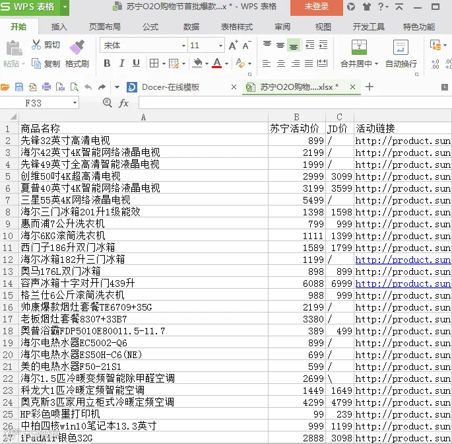This screenshot has height=444, width=452.
Task: Toggle Italic formatting
Action: click(121, 63)
